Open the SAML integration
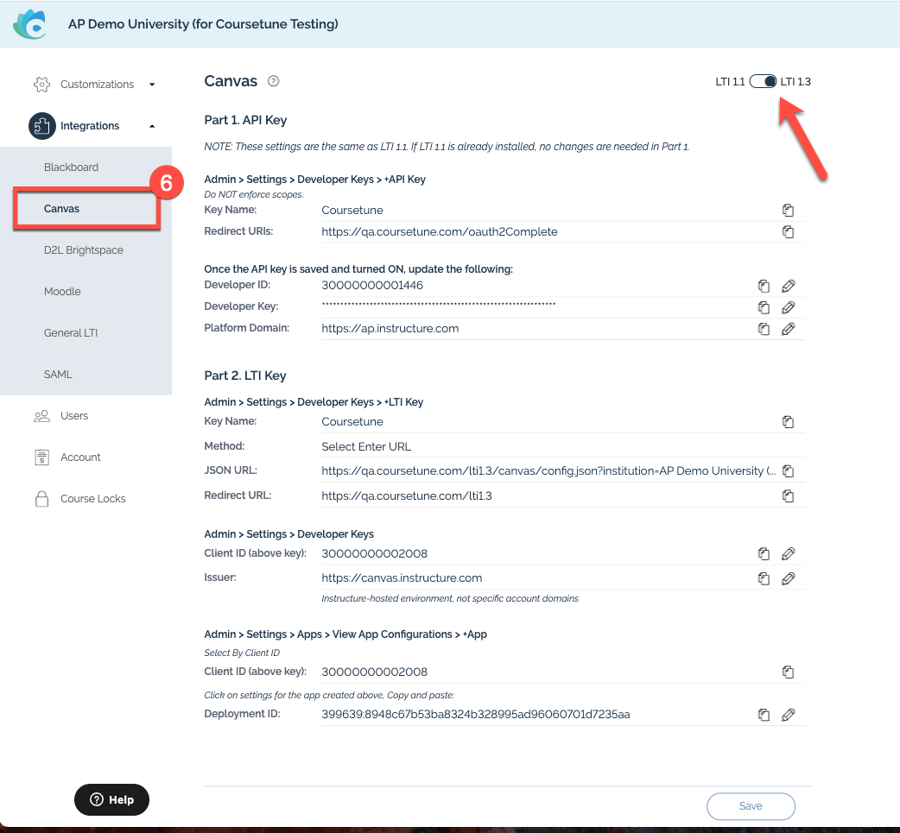900x833 pixels. 58,374
